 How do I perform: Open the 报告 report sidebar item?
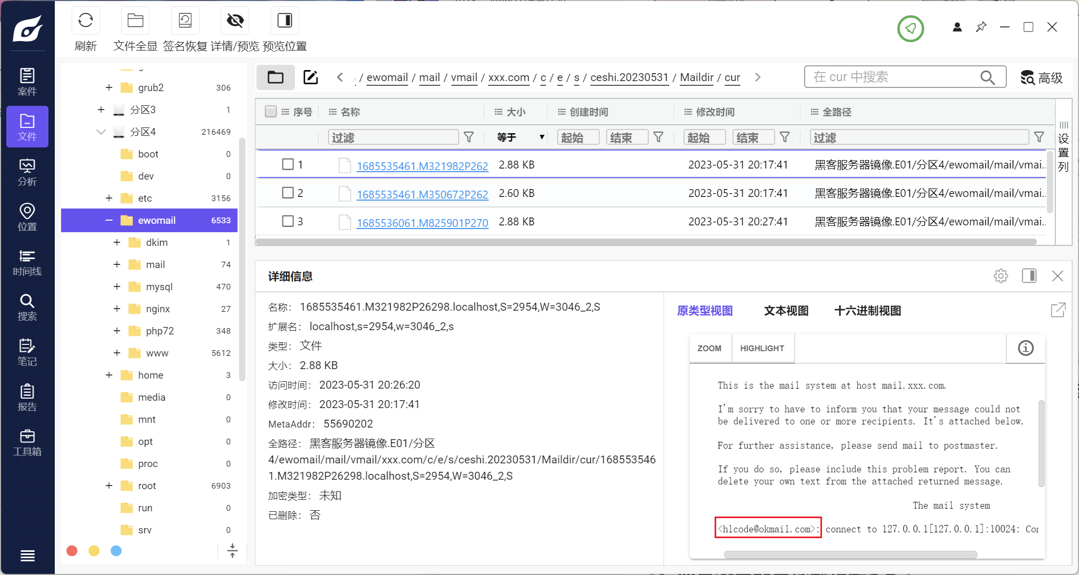[x=27, y=398]
